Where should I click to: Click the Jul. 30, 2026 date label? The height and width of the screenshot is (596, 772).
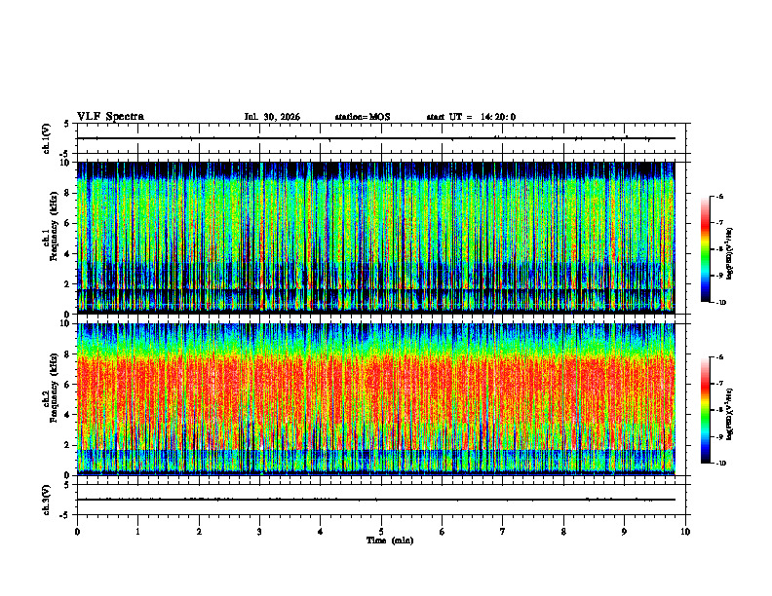click(x=272, y=117)
